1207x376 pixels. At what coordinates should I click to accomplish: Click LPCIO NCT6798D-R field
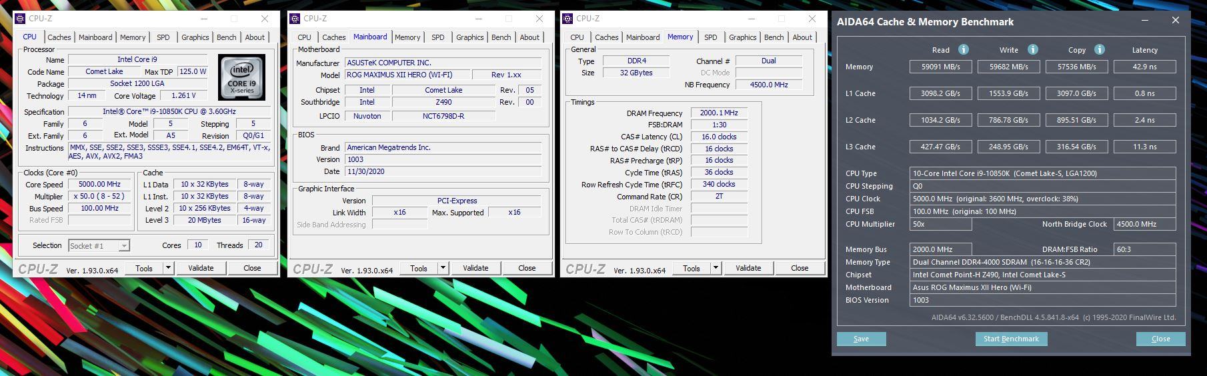[x=443, y=116]
